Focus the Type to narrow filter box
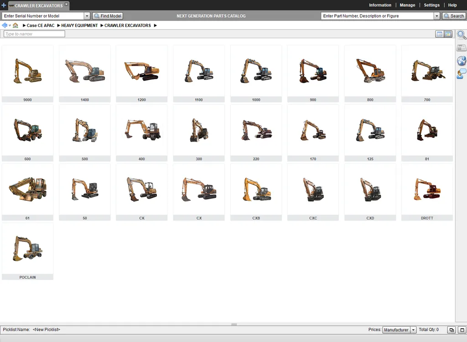This screenshot has height=342, width=467. (34, 34)
